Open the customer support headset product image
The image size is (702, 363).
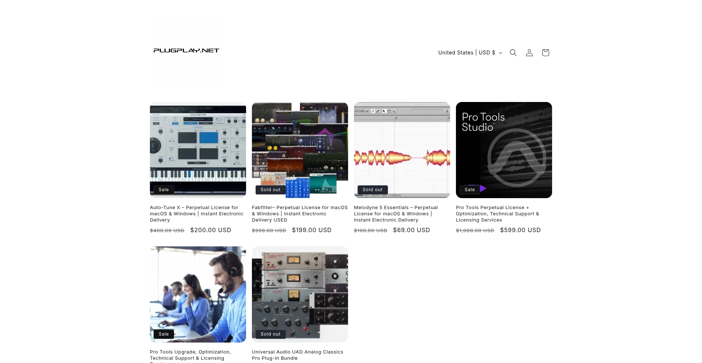pos(198,294)
